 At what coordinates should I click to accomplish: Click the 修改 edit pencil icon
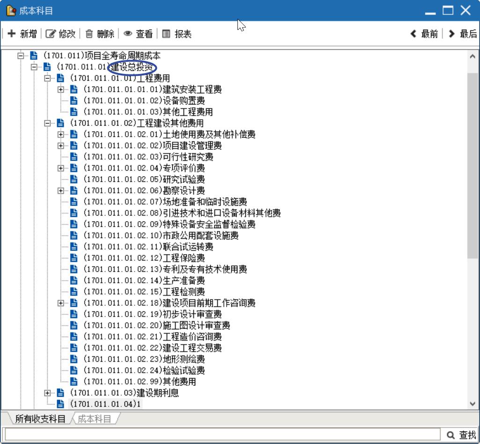tap(51, 34)
